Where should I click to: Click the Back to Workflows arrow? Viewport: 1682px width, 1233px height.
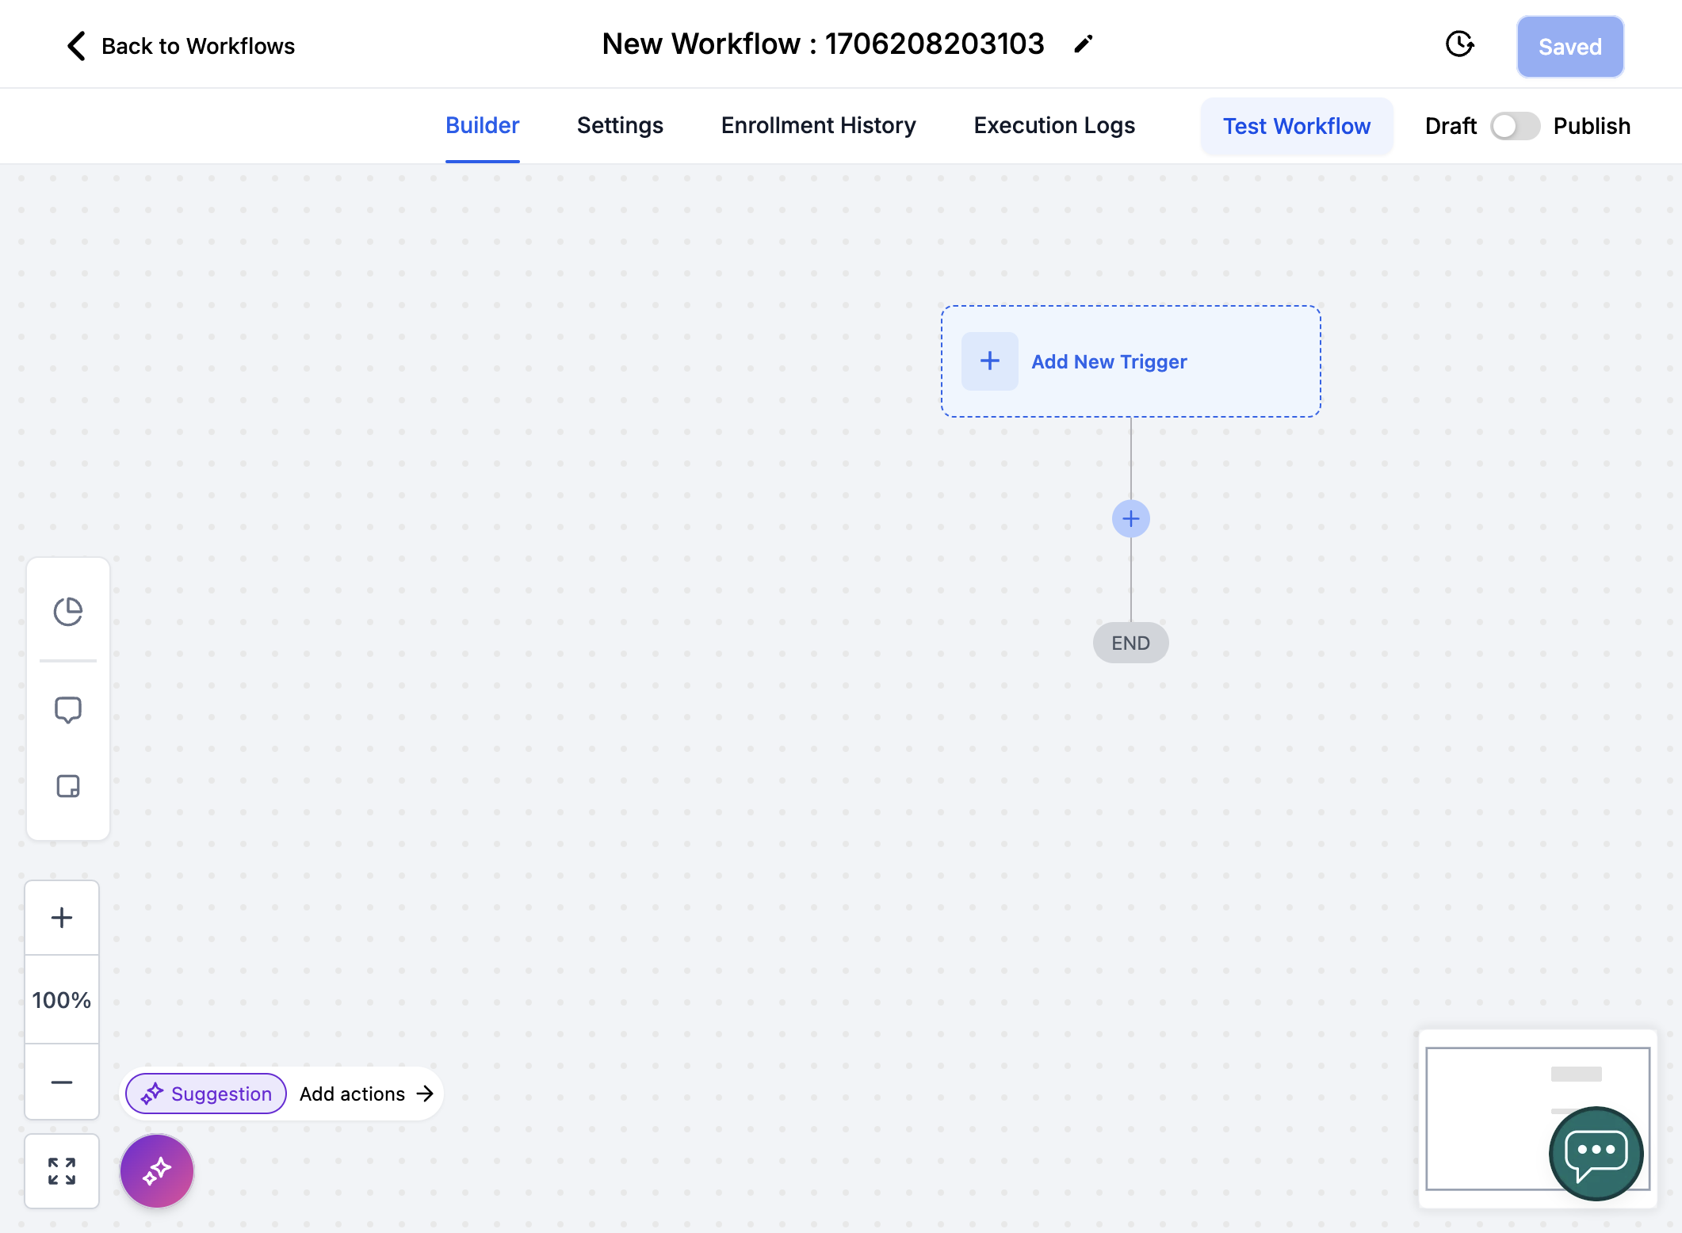[x=76, y=46]
